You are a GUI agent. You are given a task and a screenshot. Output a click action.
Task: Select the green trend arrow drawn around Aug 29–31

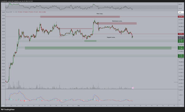67,35
